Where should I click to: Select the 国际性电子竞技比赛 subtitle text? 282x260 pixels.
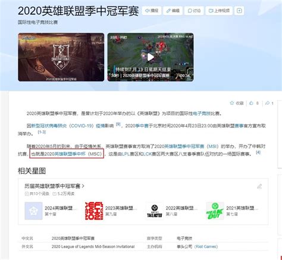tap(37, 22)
